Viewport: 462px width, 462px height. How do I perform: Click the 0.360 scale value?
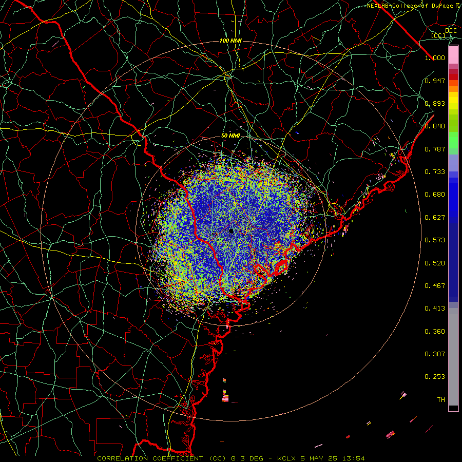coord(435,332)
